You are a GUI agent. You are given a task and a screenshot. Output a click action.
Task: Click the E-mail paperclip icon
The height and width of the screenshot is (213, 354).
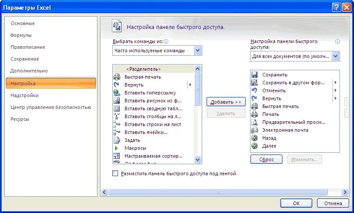(x=254, y=130)
